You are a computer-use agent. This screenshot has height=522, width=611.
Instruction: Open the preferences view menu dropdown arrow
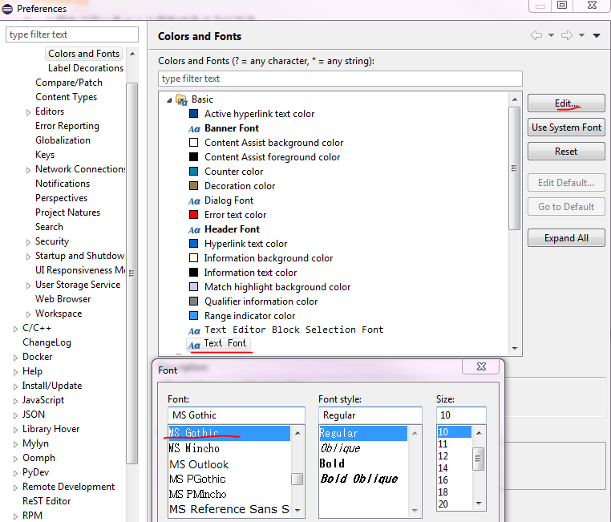pyautogui.click(x=596, y=35)
